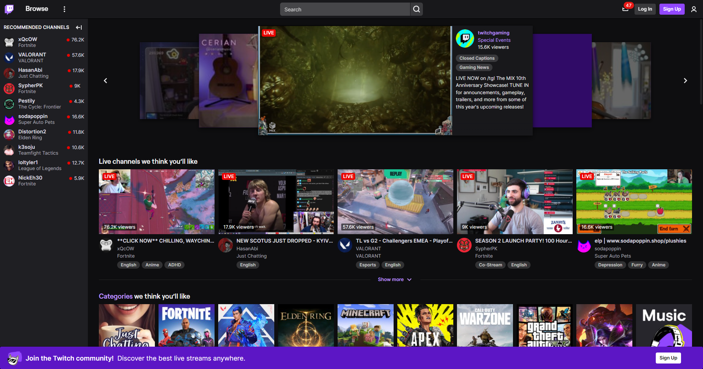The height and width of the screenshot is (369, 703).
Task: Open the Elden Ring category cover
Action: click(x=306, y=325)
